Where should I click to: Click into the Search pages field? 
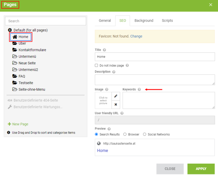tap(45, 21)
